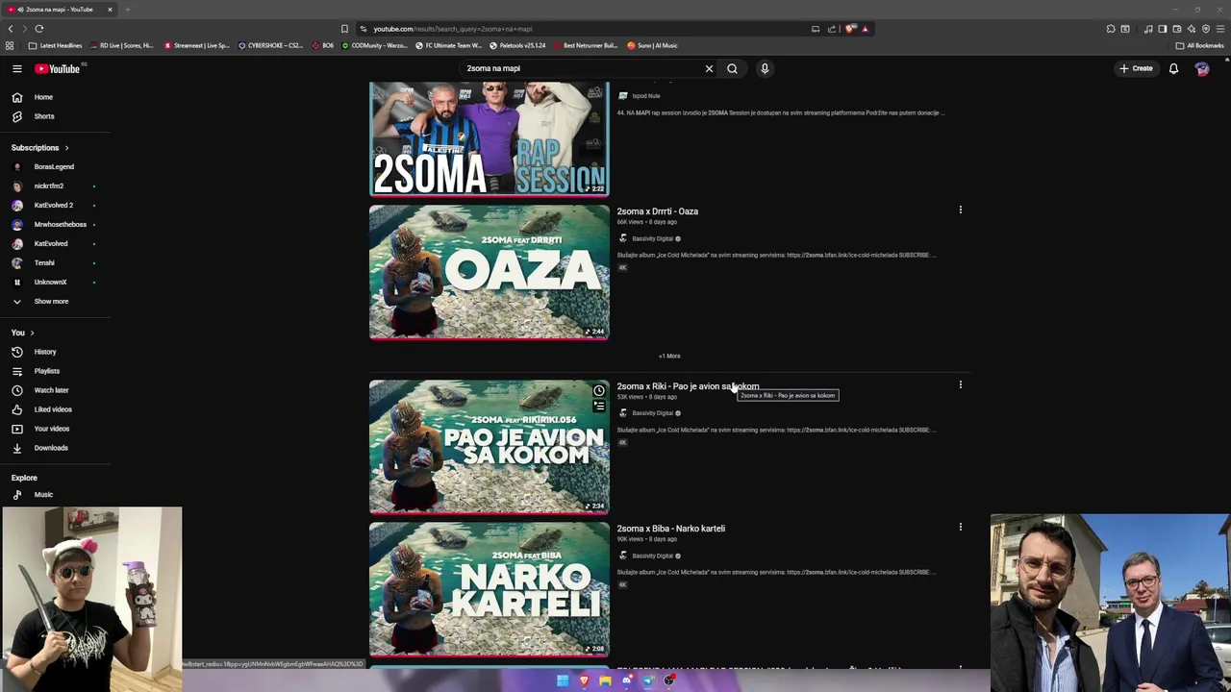Open the OBS Studio taskbar icon
The image size is (1231, 692).
(x=669, y=680)
